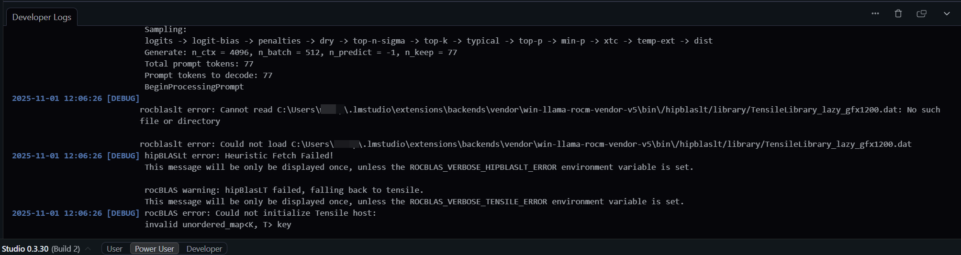Open the more options ellipsis menu
The image size is (961, 255).
pyautogui.click(x=875, y=13)
